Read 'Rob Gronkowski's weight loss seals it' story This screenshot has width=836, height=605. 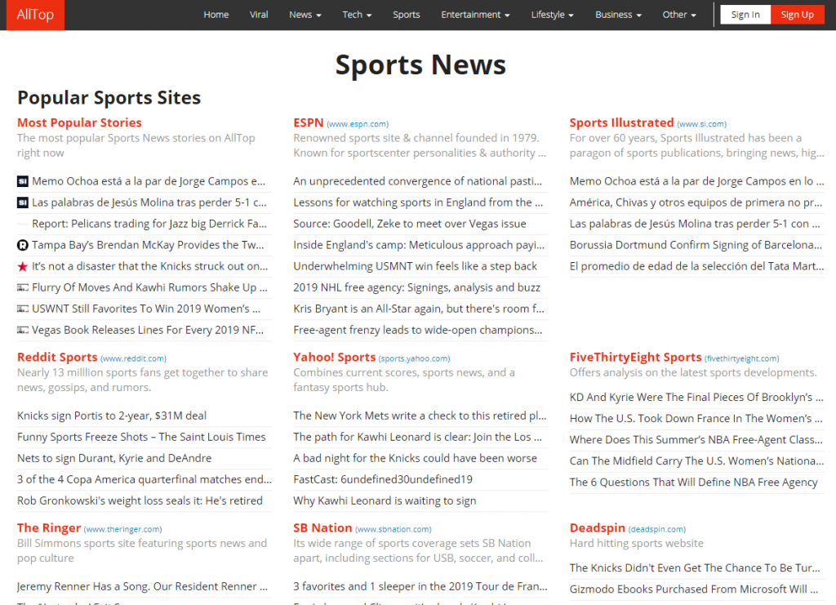140,501
